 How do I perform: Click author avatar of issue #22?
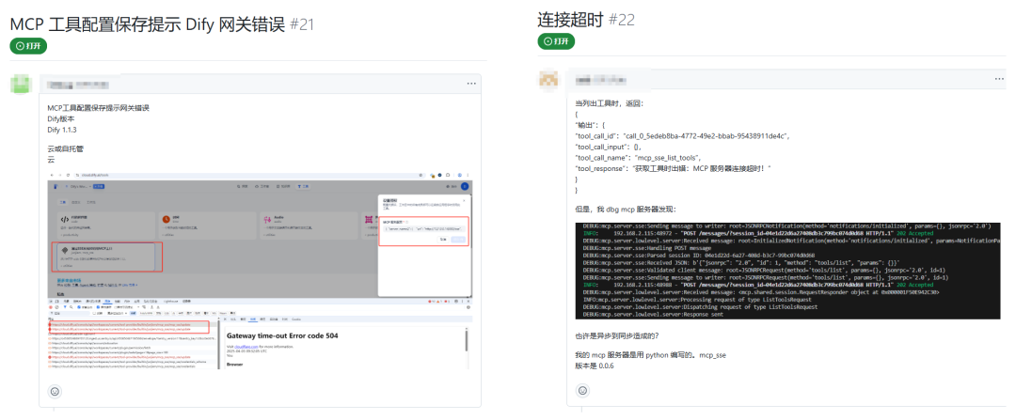point(550,80)
